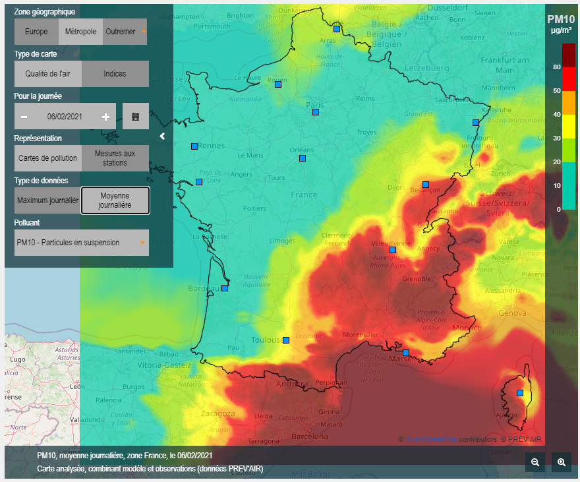The image size is (580, 482).
Task: Select the station marker at Bordeaux
Action: click(225, 288)
